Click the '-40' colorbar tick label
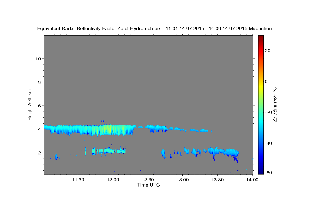Screen dimensions: 313x209 click(268, 143)
